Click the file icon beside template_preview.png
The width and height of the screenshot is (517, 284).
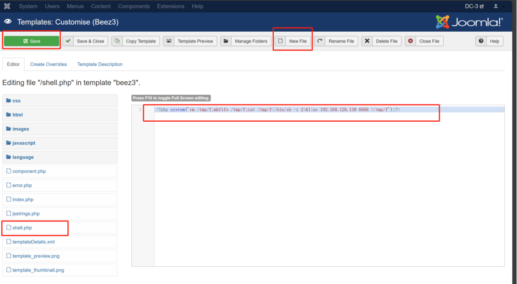pyautogui.click(x=8, y=256)
